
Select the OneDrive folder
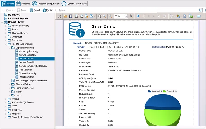17,110
